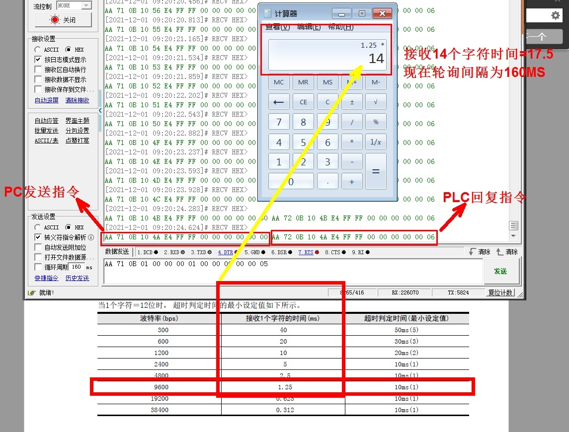Click the settings gear icon at top right
Screen dimensions: 569x432
[x=555, y=15]
